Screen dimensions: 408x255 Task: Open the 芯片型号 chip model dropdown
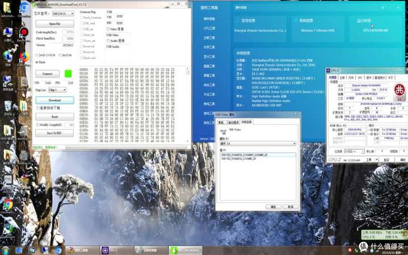tap(63, 13)
